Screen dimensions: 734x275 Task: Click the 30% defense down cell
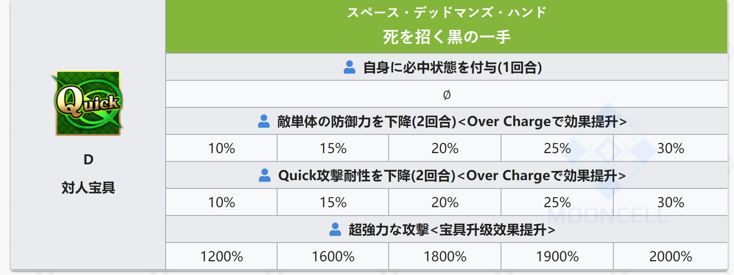click(670, 148)
